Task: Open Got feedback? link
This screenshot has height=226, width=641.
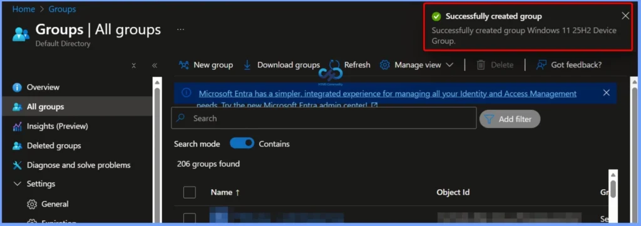Action: [x=576, y=65]
